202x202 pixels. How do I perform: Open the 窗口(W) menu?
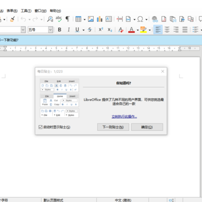point(40,11)
